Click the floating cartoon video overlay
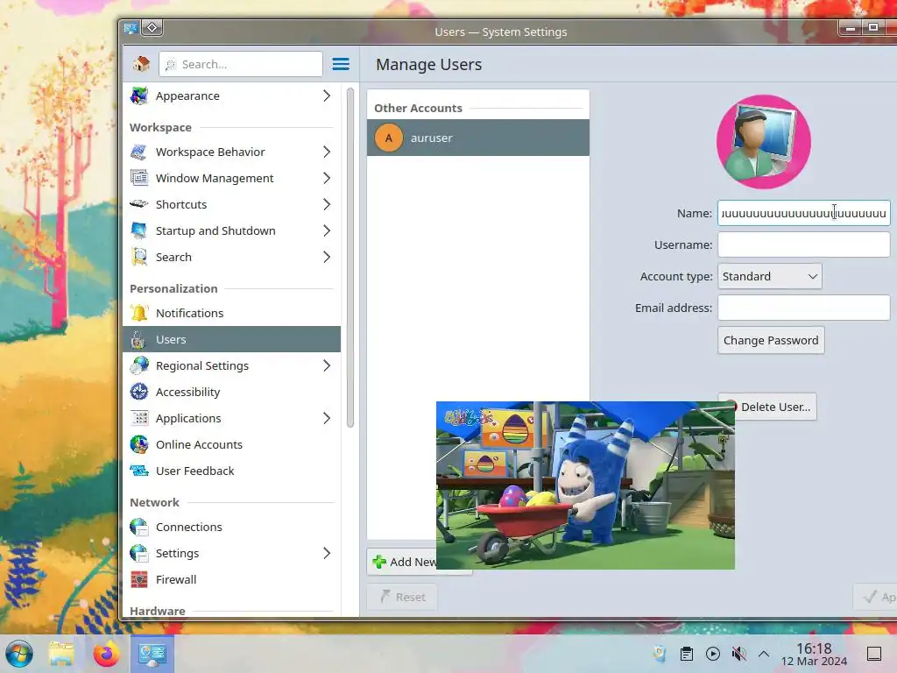897x673 pixels. pyautogui.click(x=585, y=485)
